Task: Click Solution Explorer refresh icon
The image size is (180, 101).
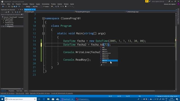Action: (x=17, y=12)
